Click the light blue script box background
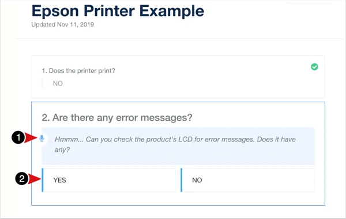Screen dimensions: 346x219 click(x=178, y=146)
